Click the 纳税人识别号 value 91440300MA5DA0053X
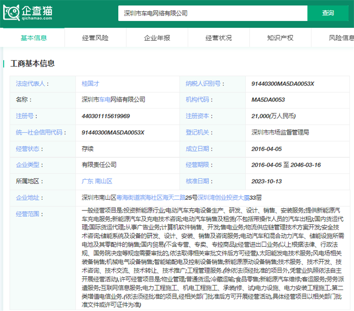The width and height of the screenshot is (354, 311). 283,84
